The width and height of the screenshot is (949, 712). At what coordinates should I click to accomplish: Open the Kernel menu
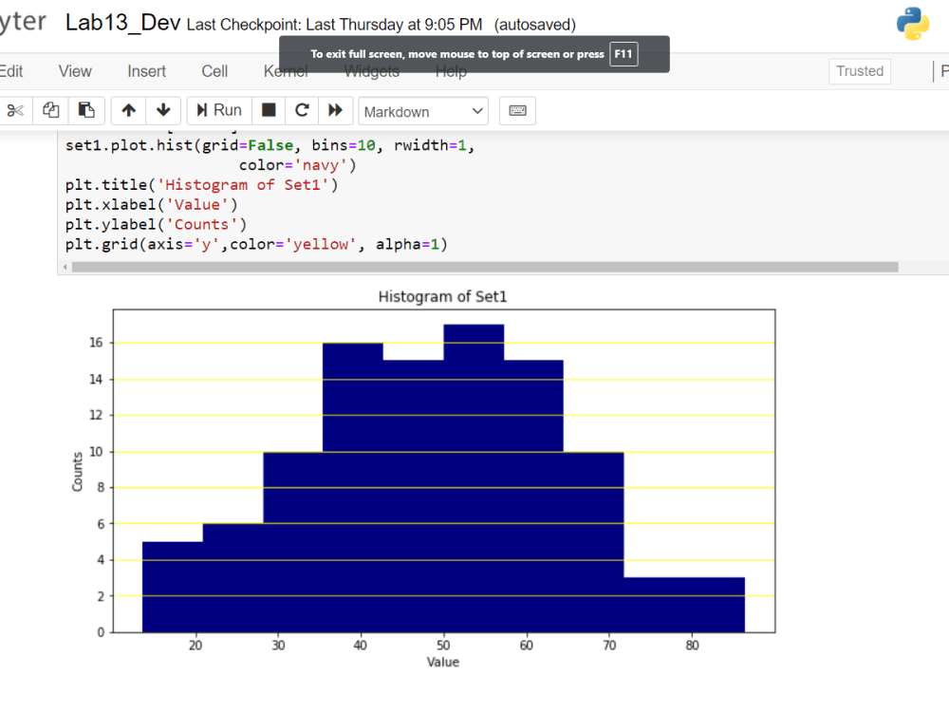coord(285,71)
